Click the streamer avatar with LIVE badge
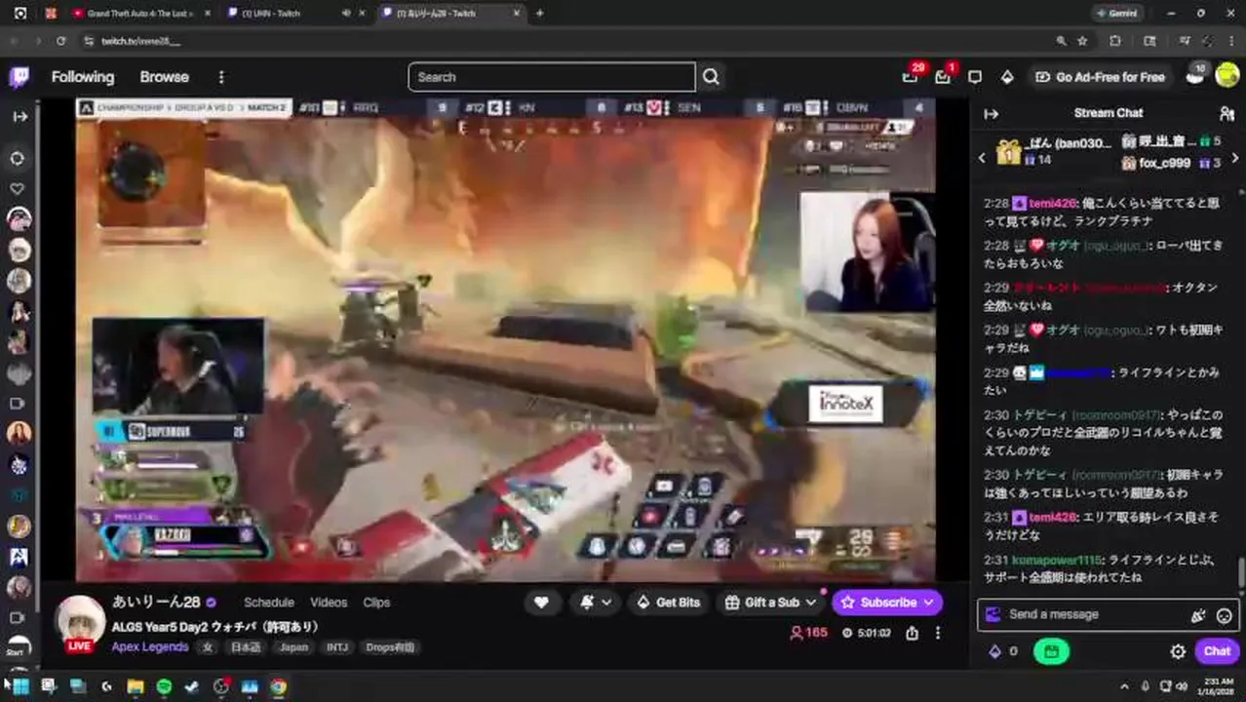Image resolution: width=1246 pixels, height=702 pixels. pyautogui.click(x=79, y=623)
